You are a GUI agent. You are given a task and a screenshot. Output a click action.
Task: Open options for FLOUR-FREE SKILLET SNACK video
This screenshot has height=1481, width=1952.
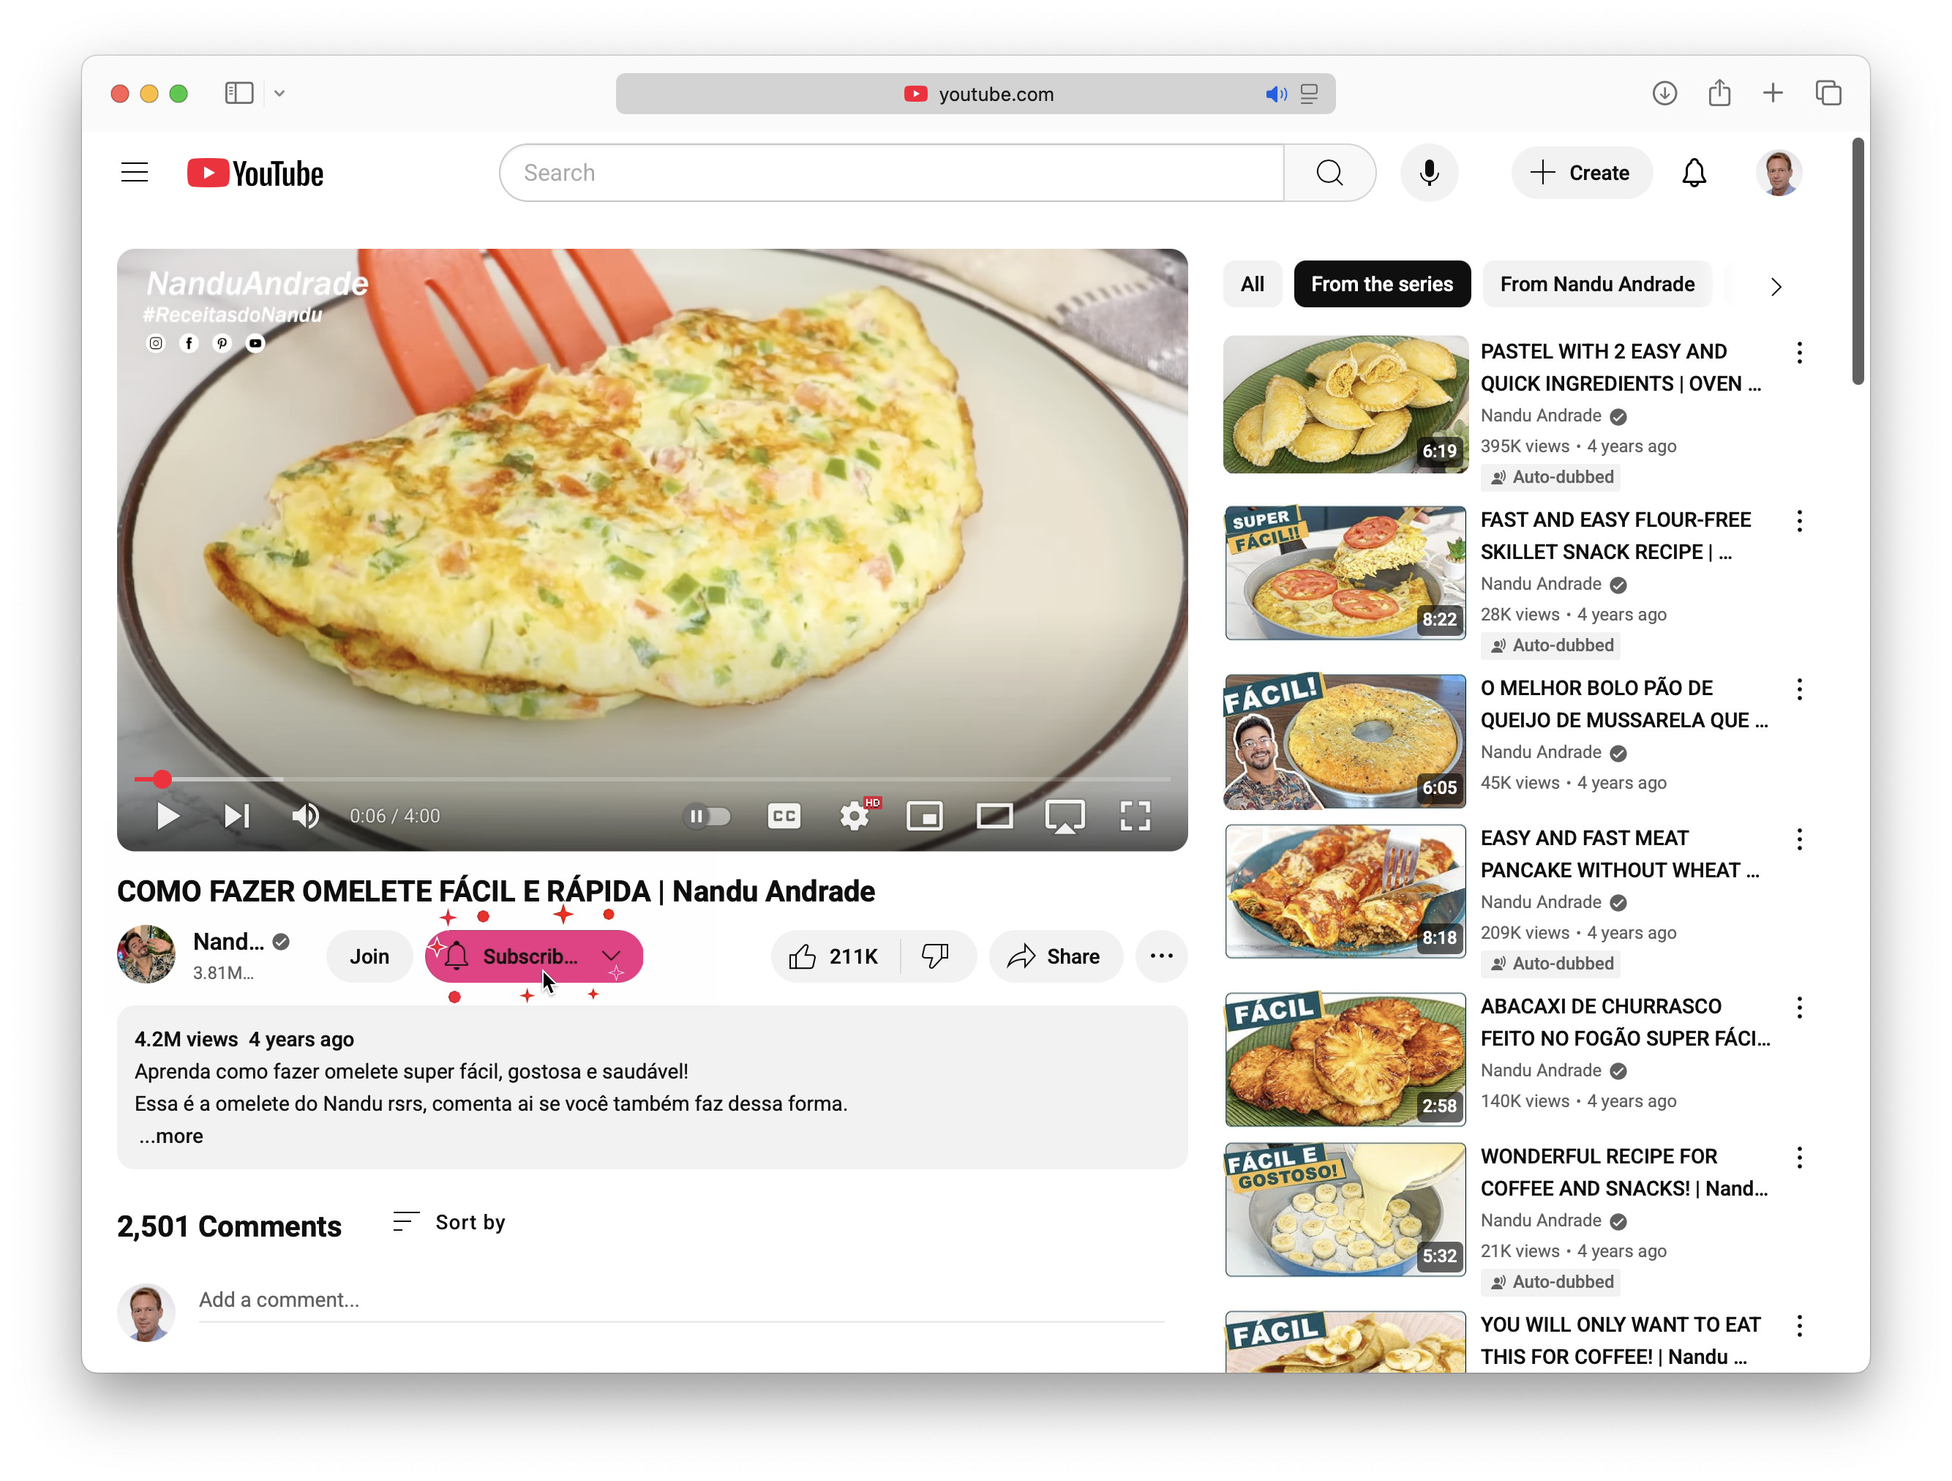tap(1798, 522)
